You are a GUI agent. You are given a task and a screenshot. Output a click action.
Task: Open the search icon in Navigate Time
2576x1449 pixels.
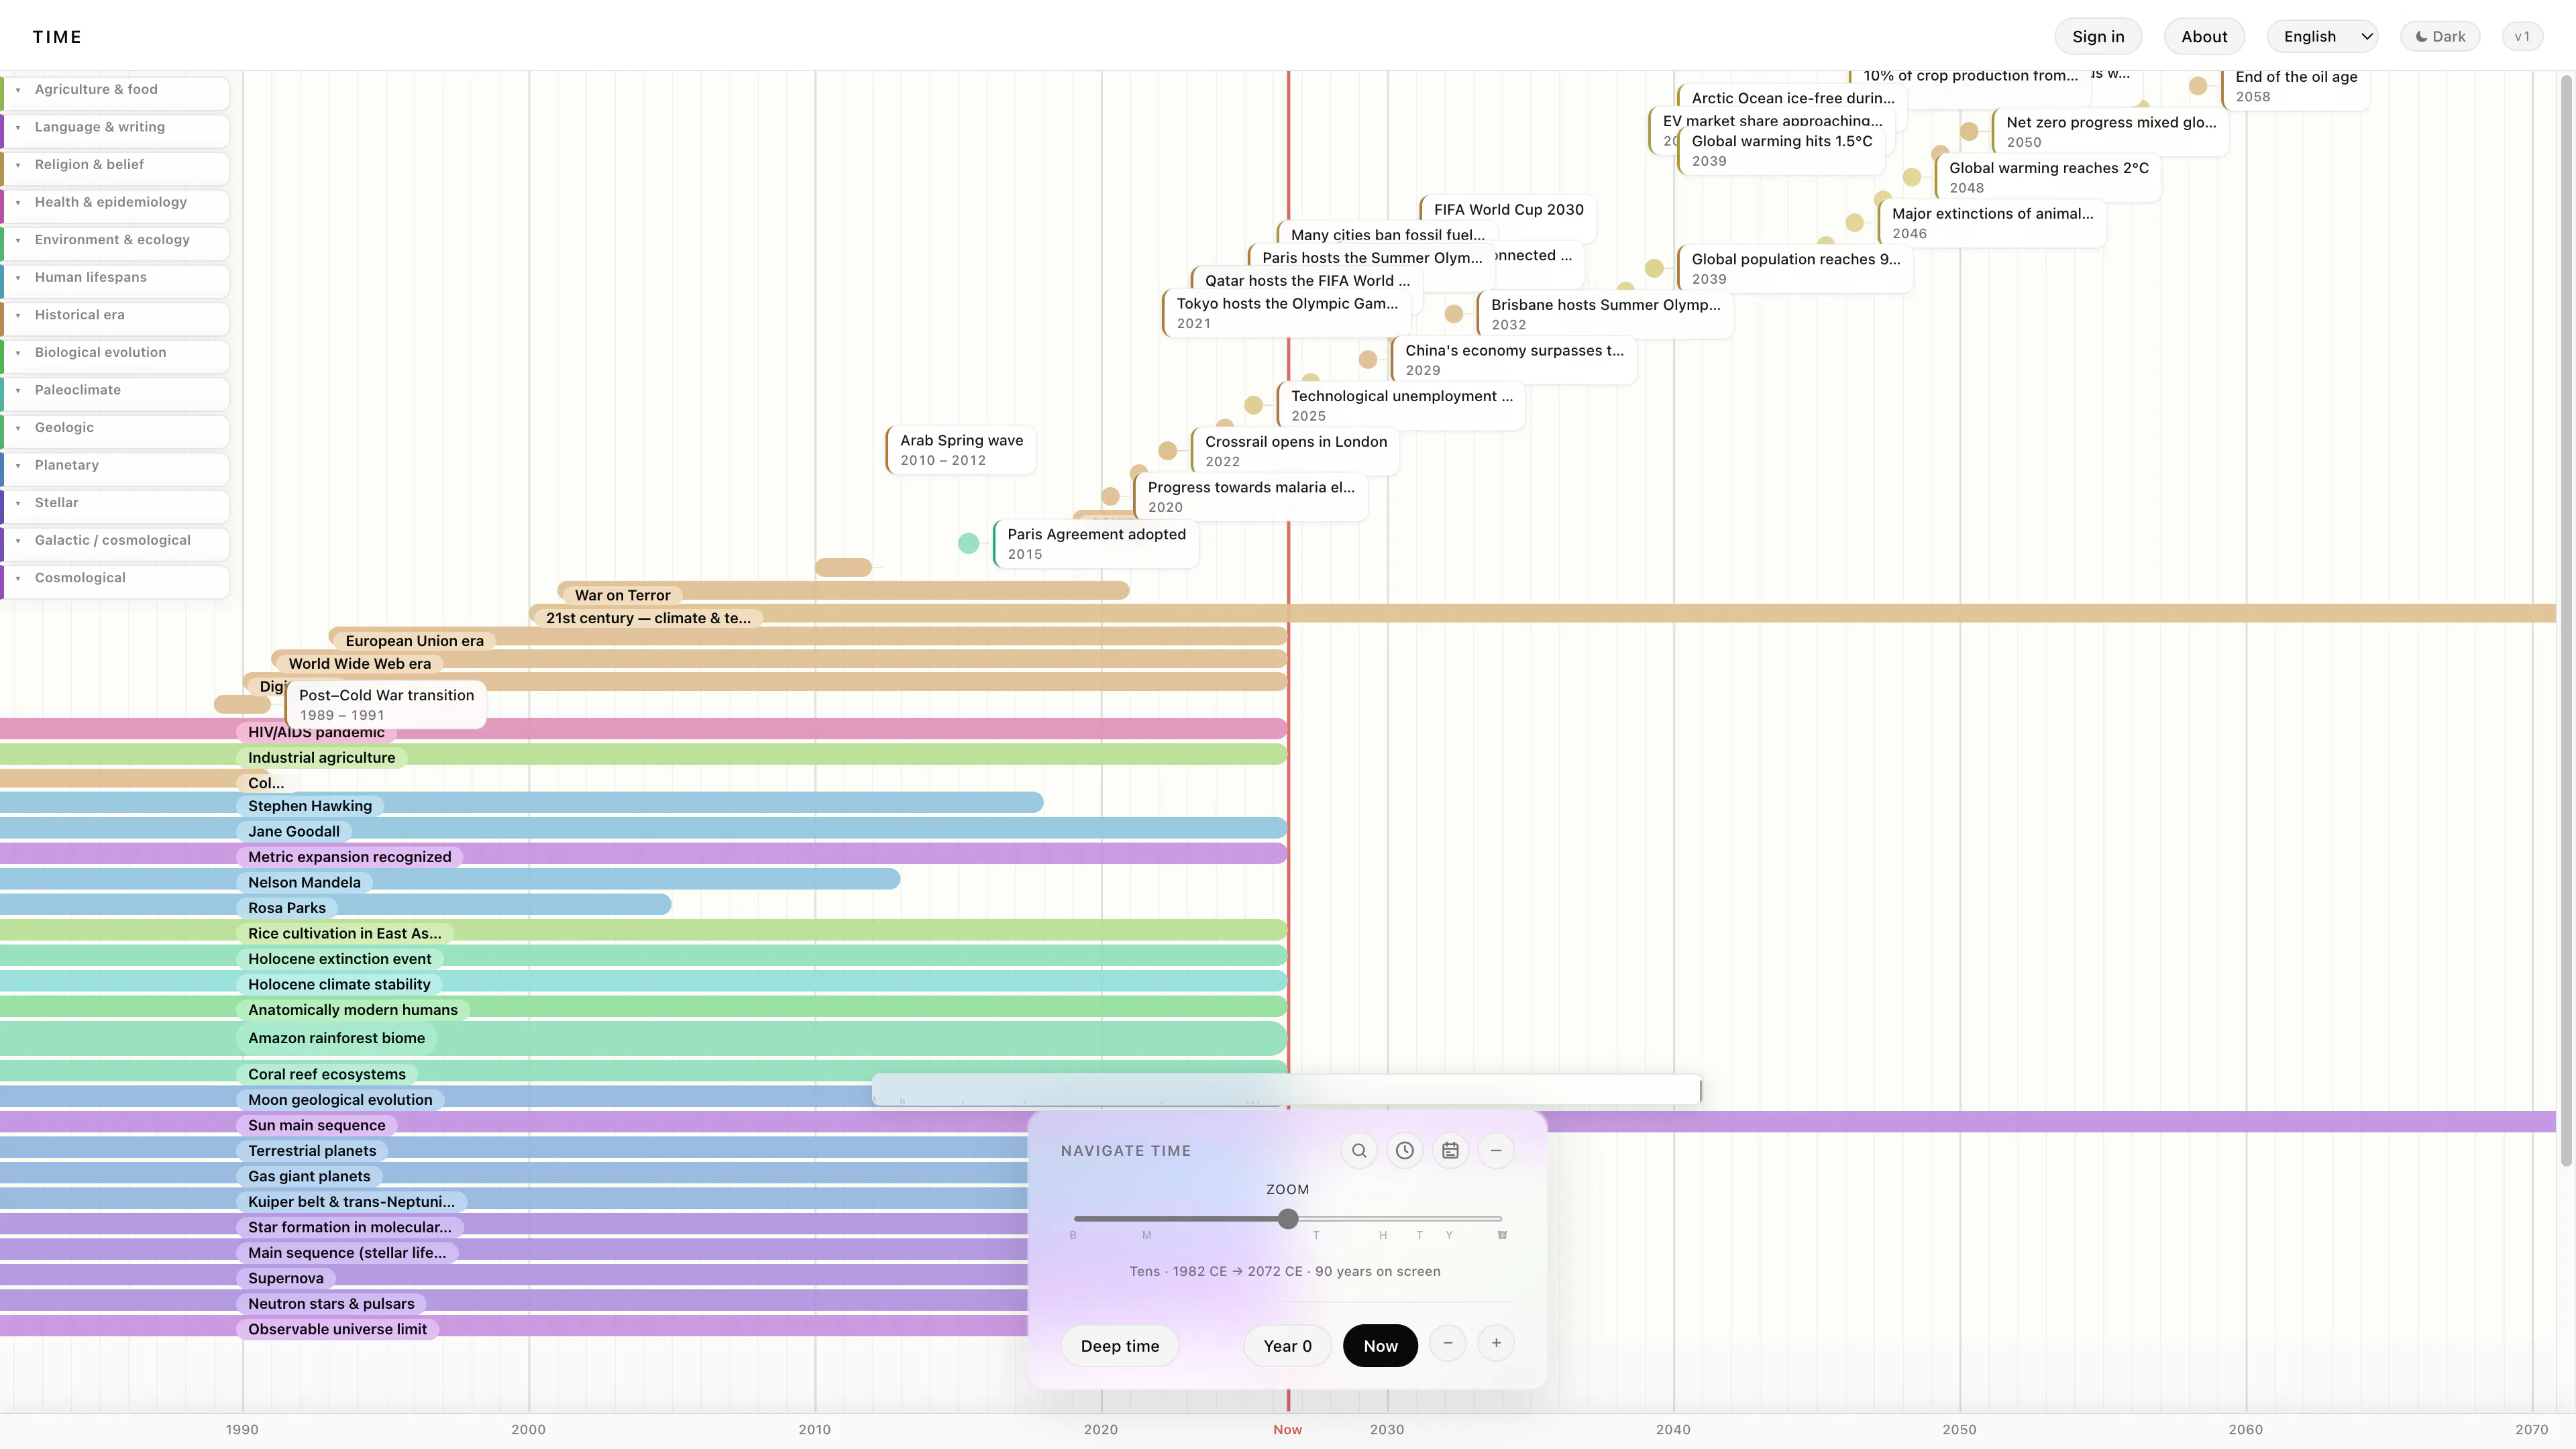[1359, 1151]
